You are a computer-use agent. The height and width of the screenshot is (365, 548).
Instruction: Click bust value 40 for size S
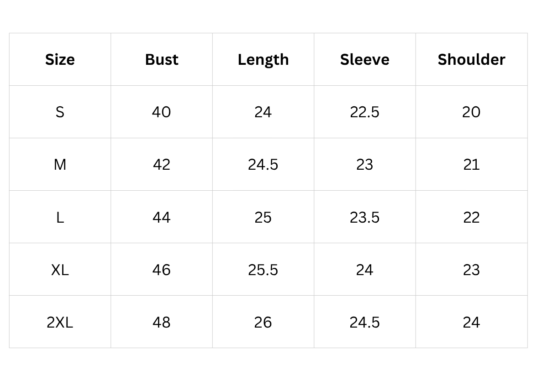162,112
